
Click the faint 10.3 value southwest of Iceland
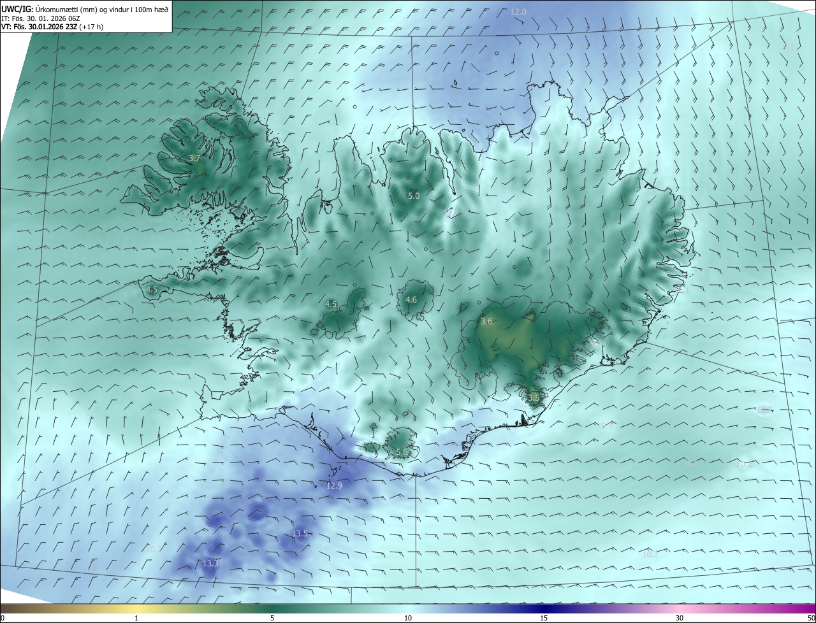point(154,549)
